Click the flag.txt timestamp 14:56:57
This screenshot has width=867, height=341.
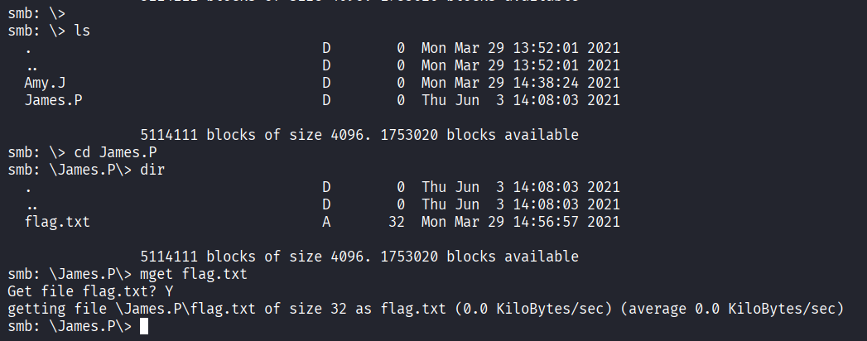pos(544,222)
